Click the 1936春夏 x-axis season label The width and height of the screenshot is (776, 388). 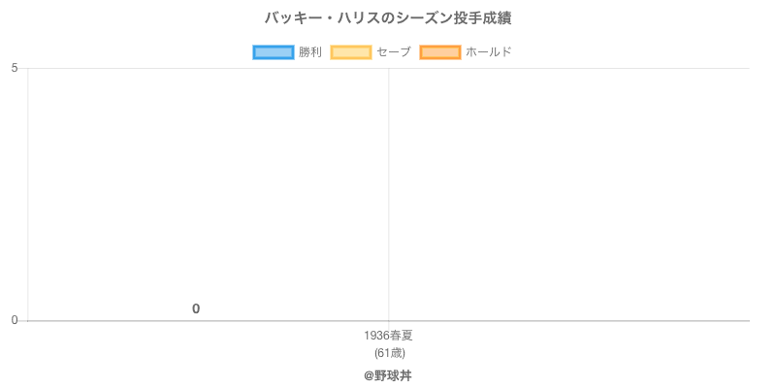coord(388,336)
